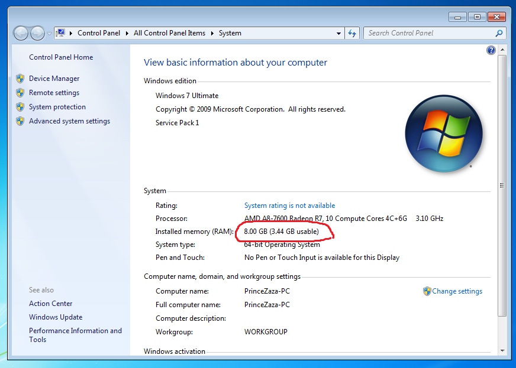Click the shield icon beside System protection

[x=20, y=107]
